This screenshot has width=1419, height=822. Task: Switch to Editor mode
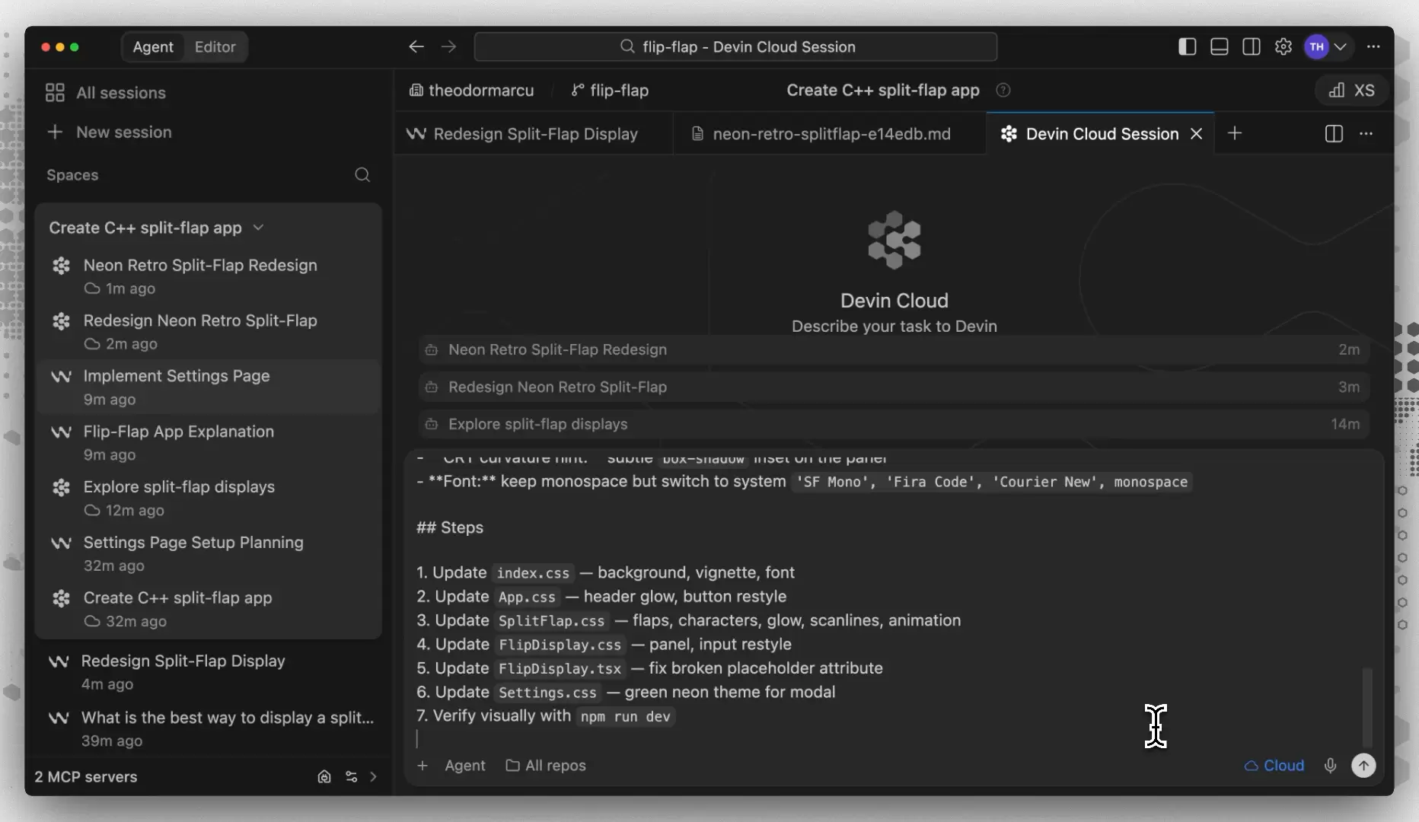[x=215, y=47]
